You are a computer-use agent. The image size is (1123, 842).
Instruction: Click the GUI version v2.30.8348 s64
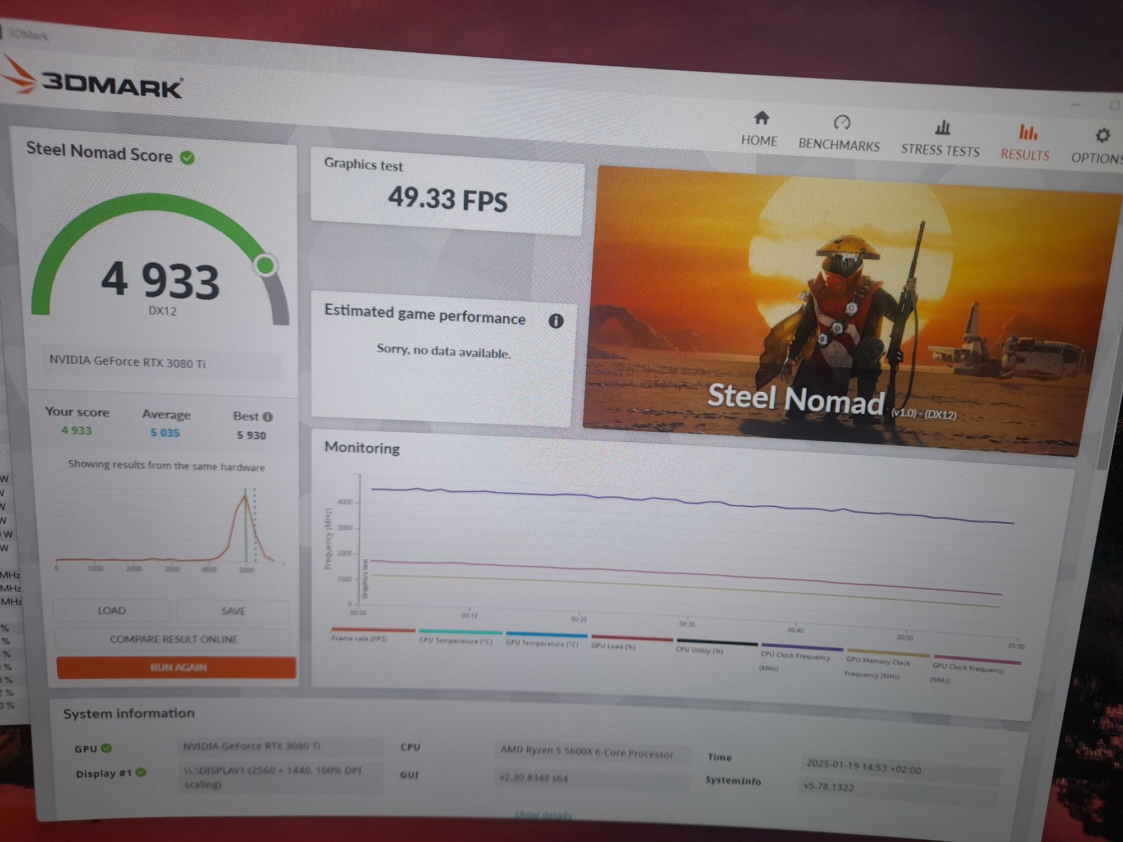[x=533, y=777]
